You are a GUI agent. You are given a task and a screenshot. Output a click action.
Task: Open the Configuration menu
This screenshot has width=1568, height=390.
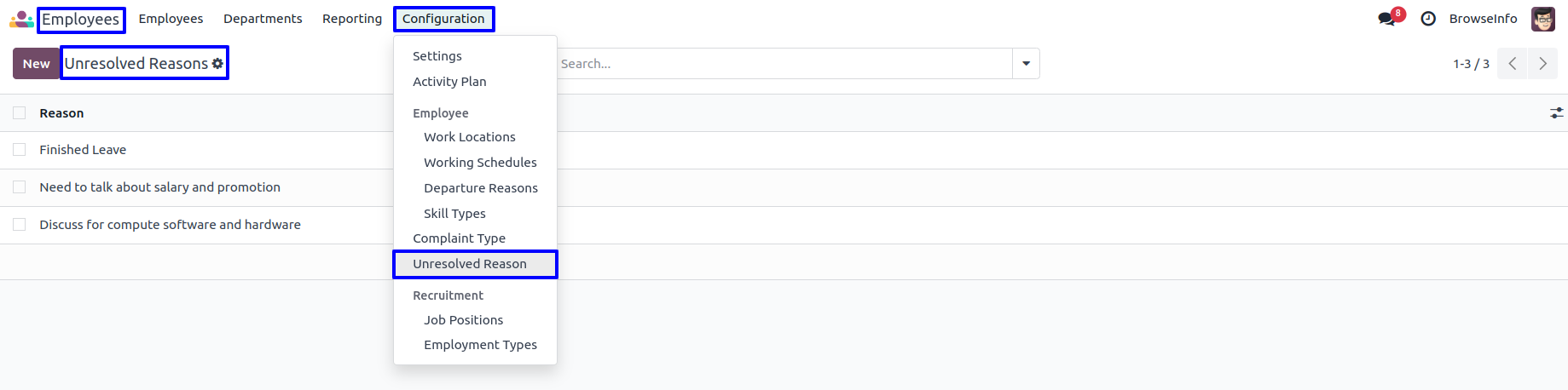pyautogui.click(x=443, y=19)
